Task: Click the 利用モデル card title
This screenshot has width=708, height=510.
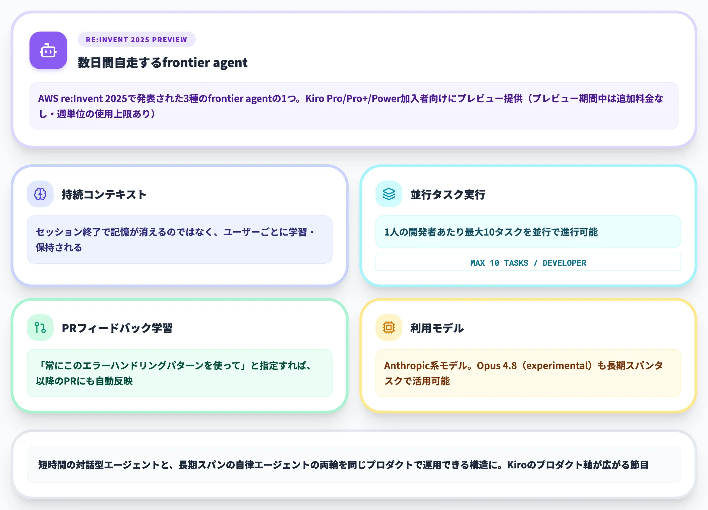Action: pos(437,328)
